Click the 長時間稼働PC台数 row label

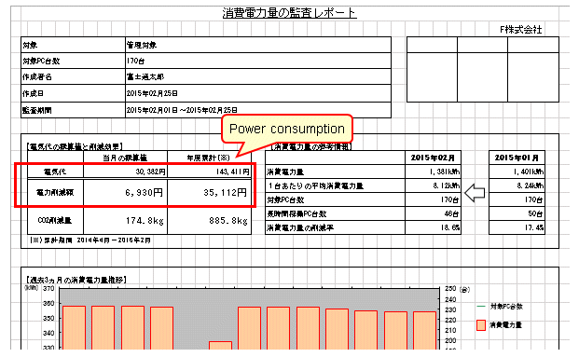(296, 213)
